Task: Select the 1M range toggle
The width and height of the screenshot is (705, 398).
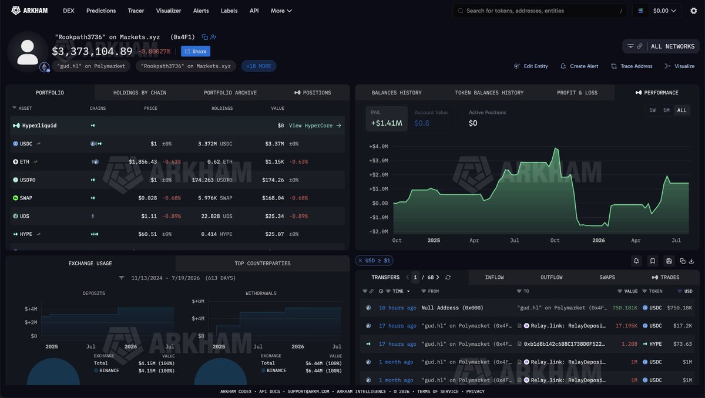Action: (666, 110)
